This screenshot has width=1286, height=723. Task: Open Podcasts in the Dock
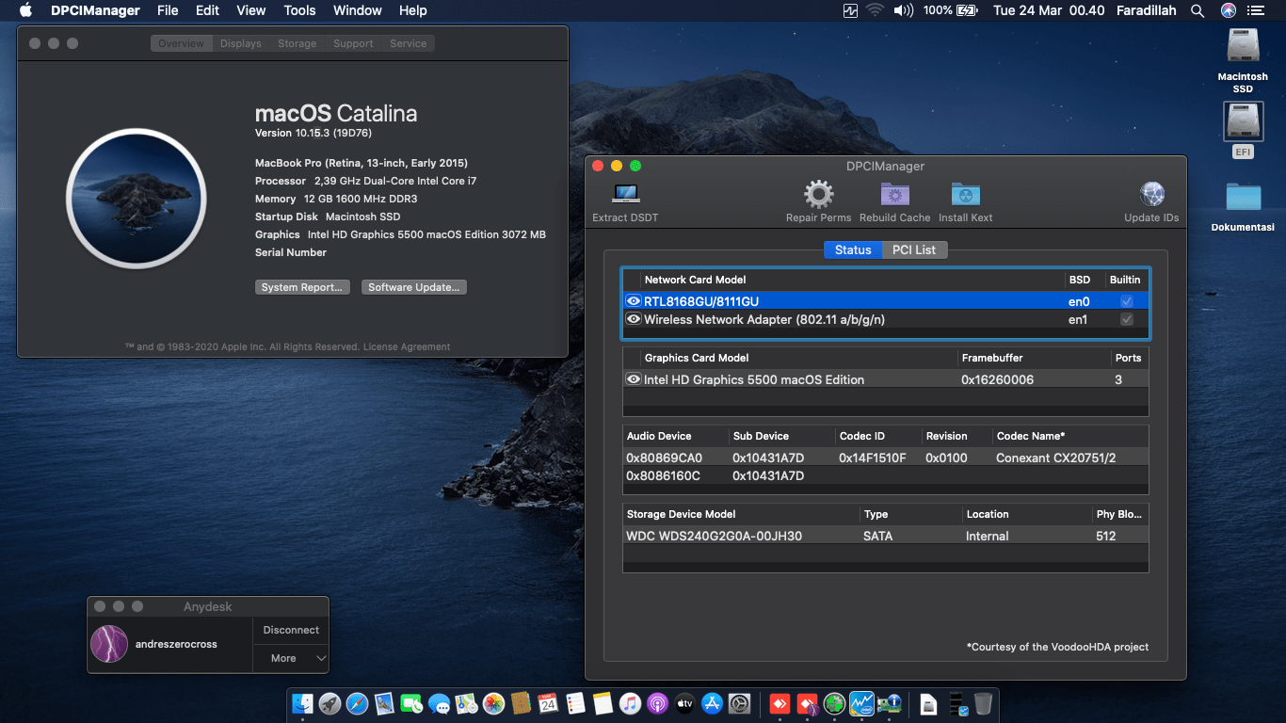[x=657, y=703]
